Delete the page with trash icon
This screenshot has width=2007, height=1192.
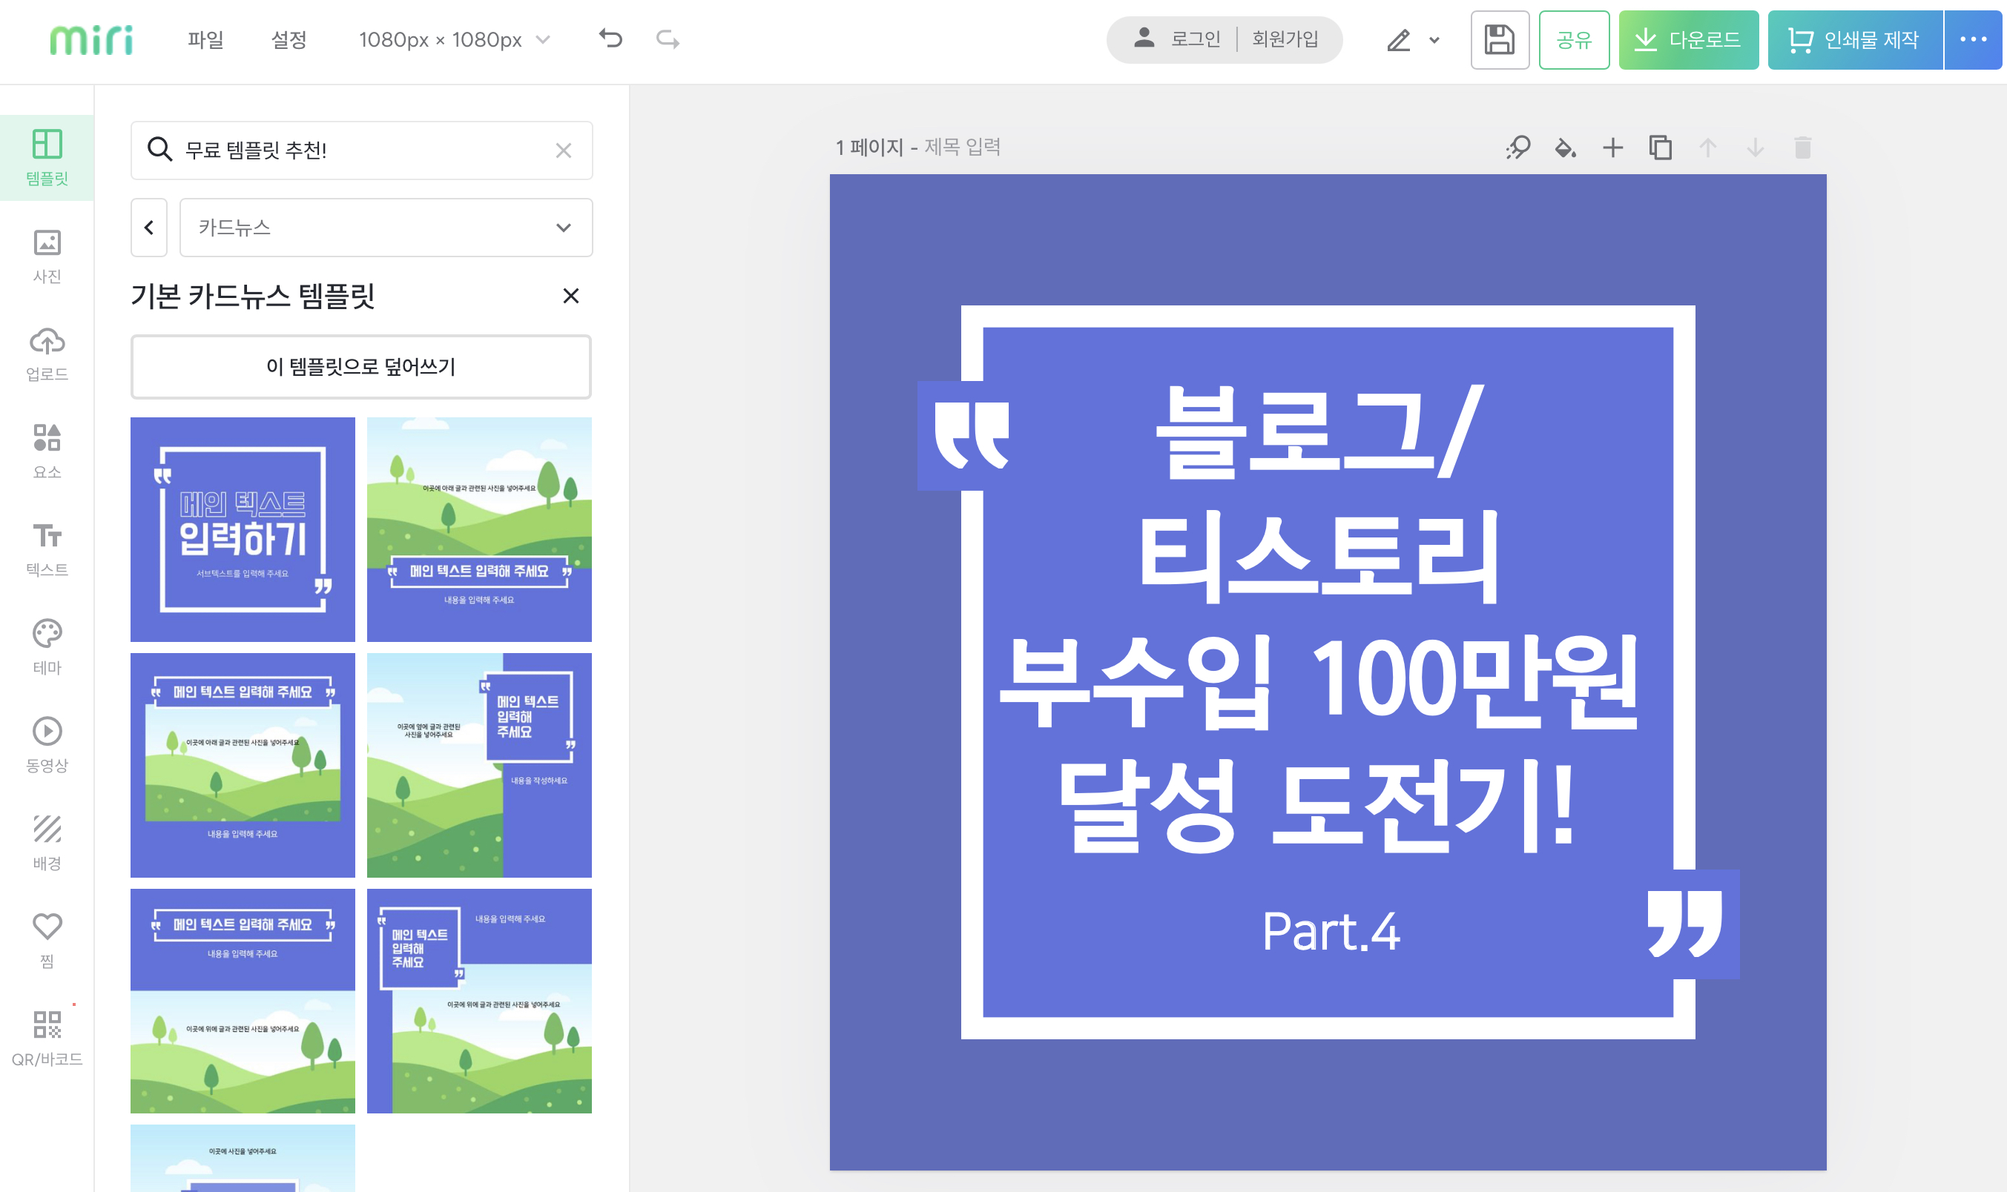coord(1802,148)
